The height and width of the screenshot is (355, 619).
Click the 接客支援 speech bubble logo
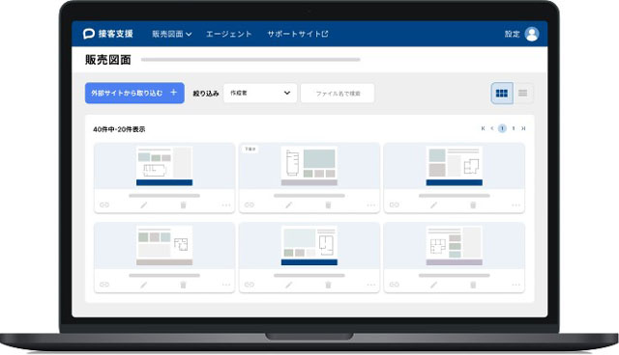coord(88,34)
